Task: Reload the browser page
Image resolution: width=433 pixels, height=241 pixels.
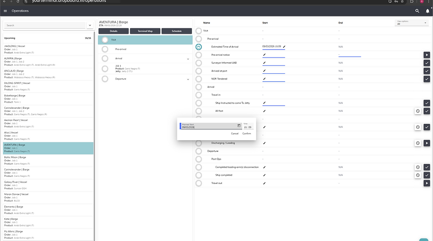Action: pos(18,1)
